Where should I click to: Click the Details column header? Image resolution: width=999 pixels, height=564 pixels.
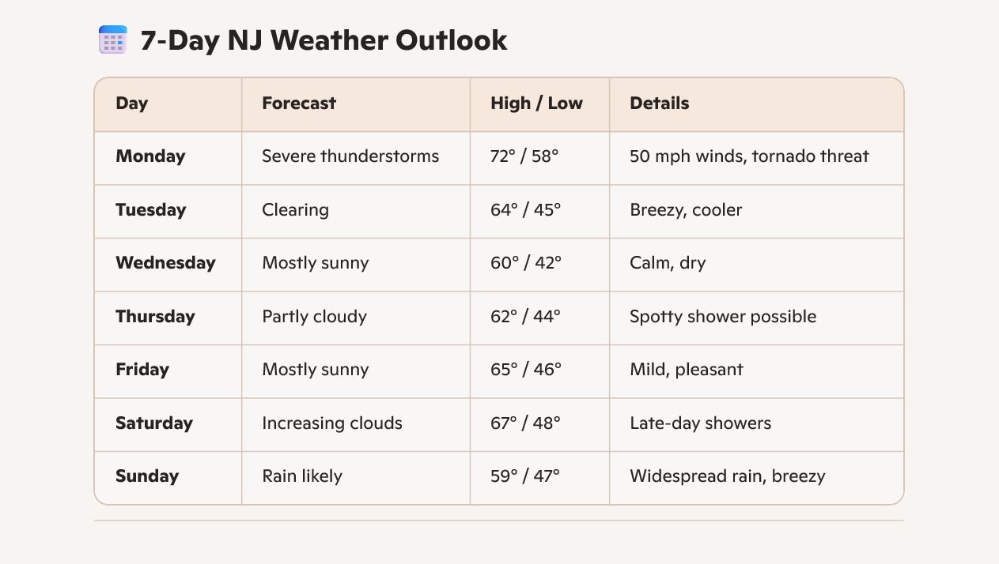pos(659,103)
